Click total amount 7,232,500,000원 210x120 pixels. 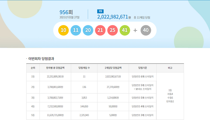[x=55, y=107]
